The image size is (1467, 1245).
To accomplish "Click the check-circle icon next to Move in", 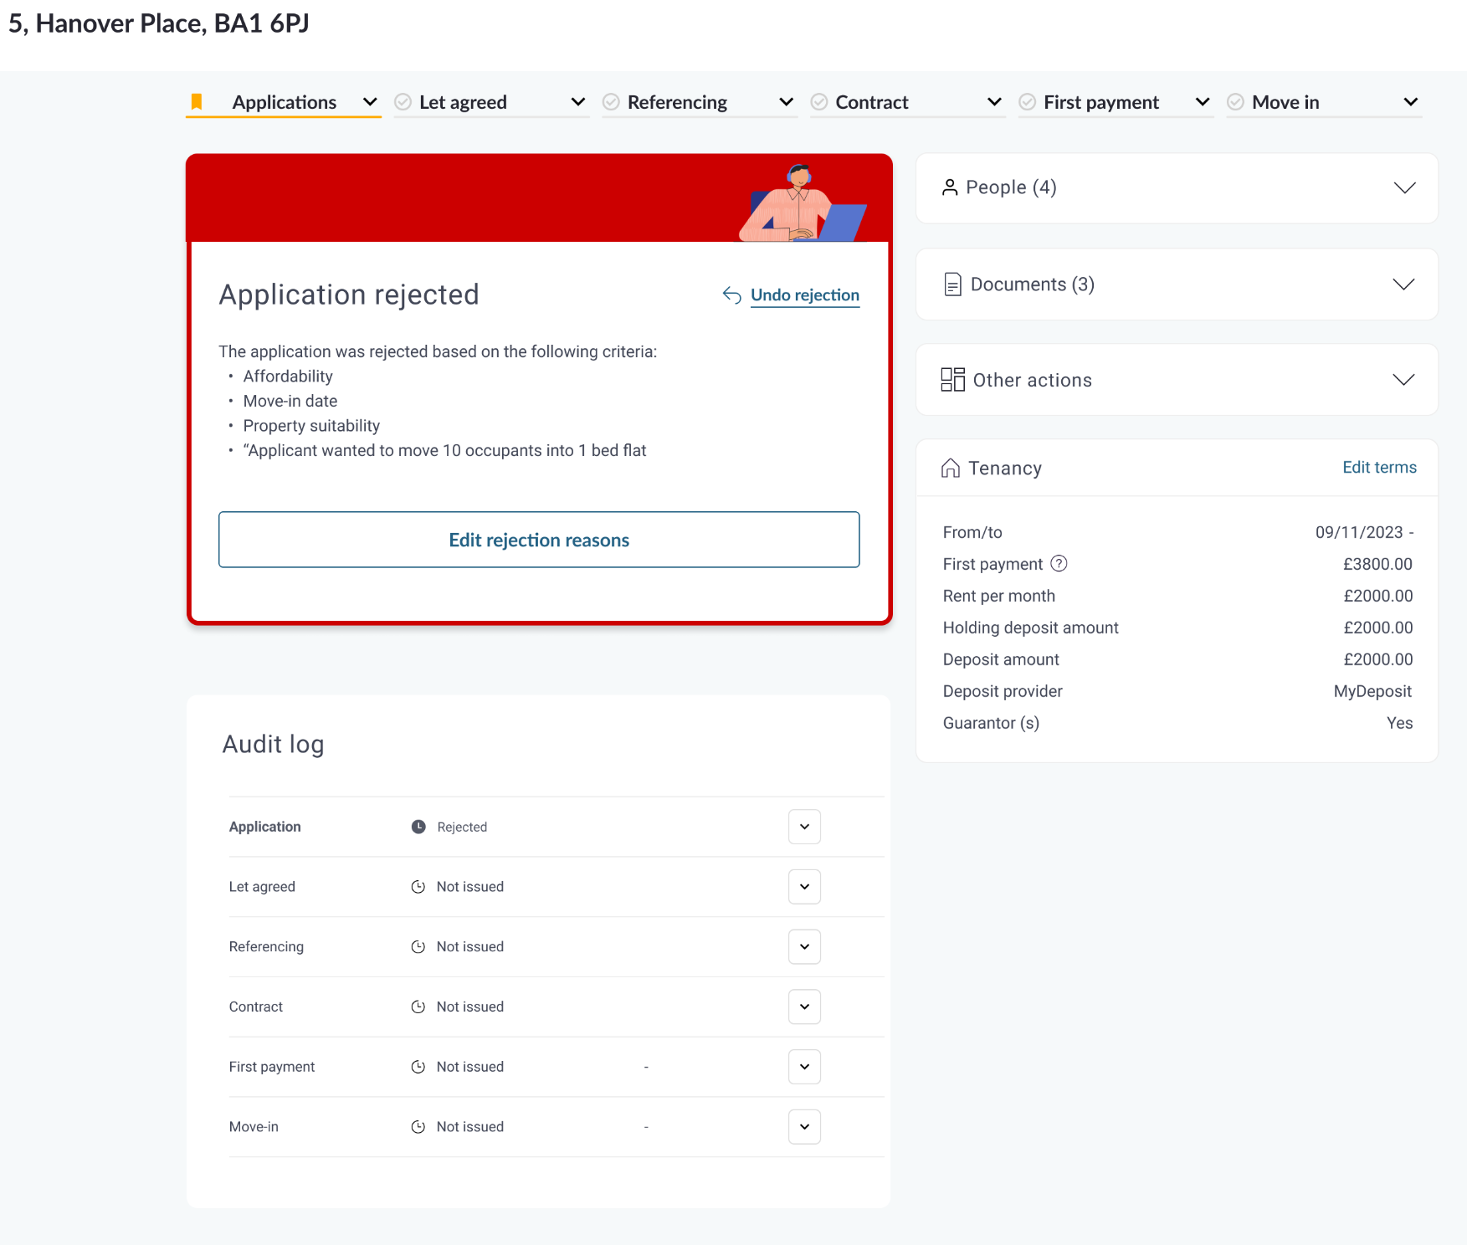I will click(1236, 102).
